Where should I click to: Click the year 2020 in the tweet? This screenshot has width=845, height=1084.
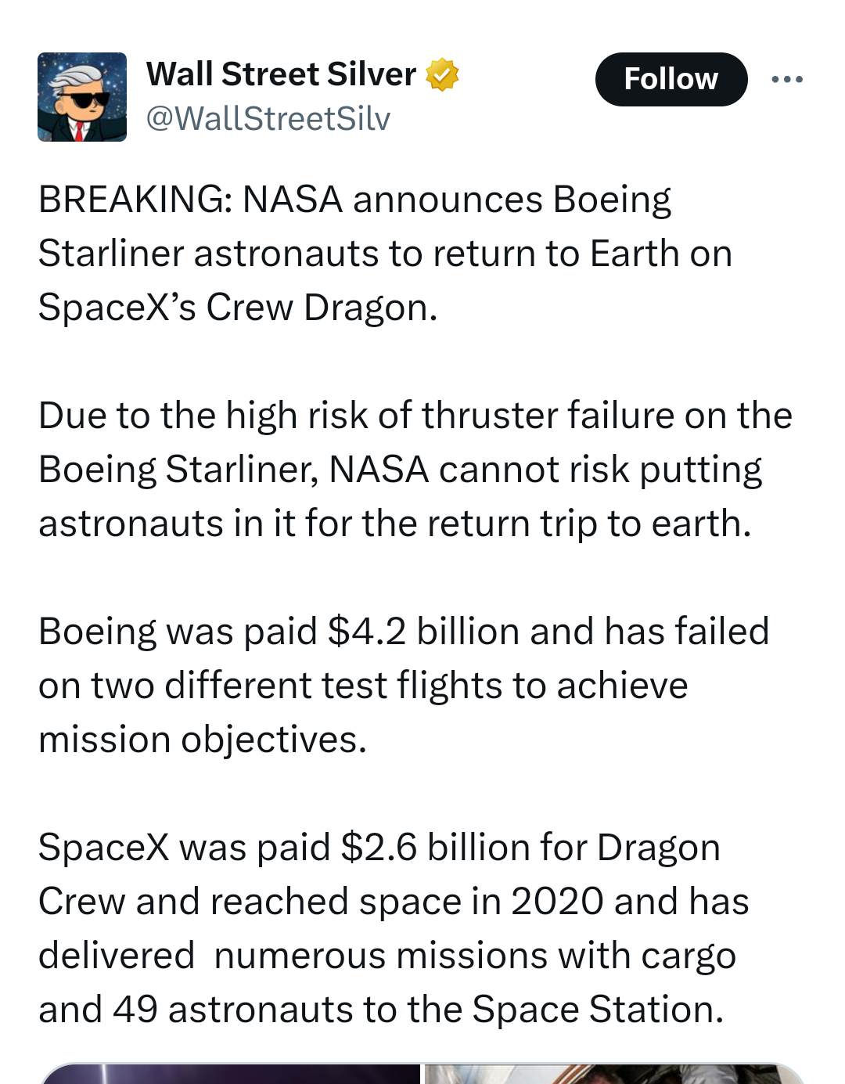557,902
